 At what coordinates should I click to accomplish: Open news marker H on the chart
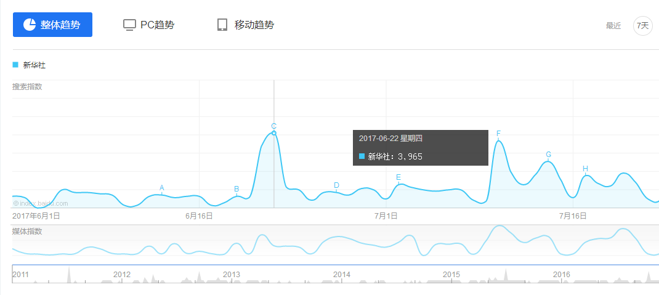coord(585,169)
